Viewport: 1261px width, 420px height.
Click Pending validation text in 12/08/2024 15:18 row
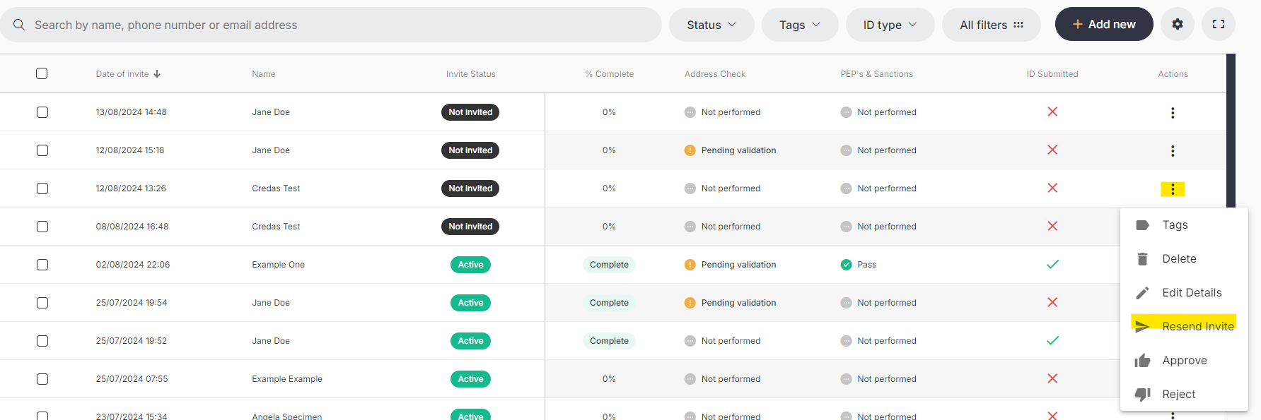(738, 150)
